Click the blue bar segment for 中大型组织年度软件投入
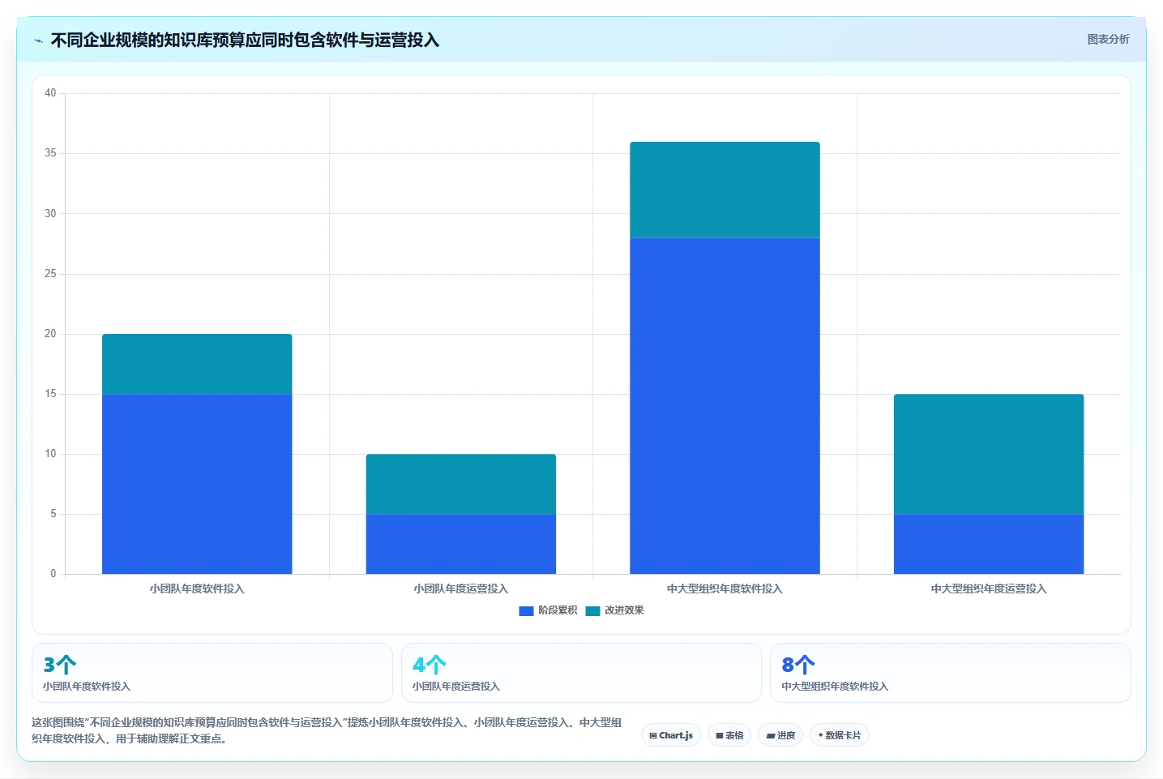 [725, 406]
